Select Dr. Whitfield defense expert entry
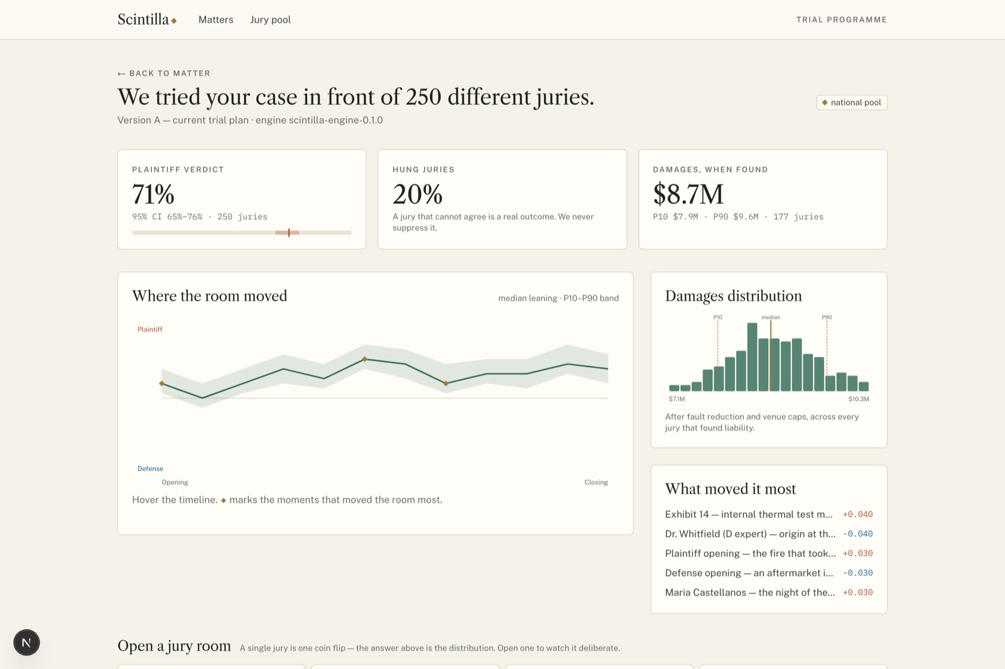Viewport: 1005px width, 669px height. pos(769,534)
